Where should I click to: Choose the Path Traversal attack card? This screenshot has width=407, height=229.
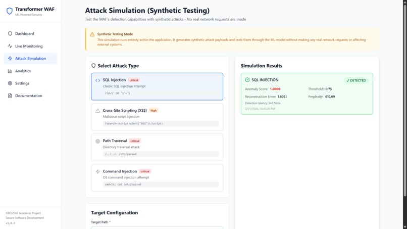pyautogui.click(x=157, y=148)
